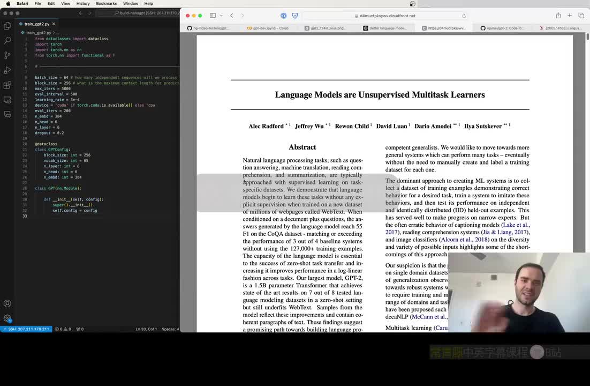Open the Manage gear in VS Code

click(x=7, y=318)
